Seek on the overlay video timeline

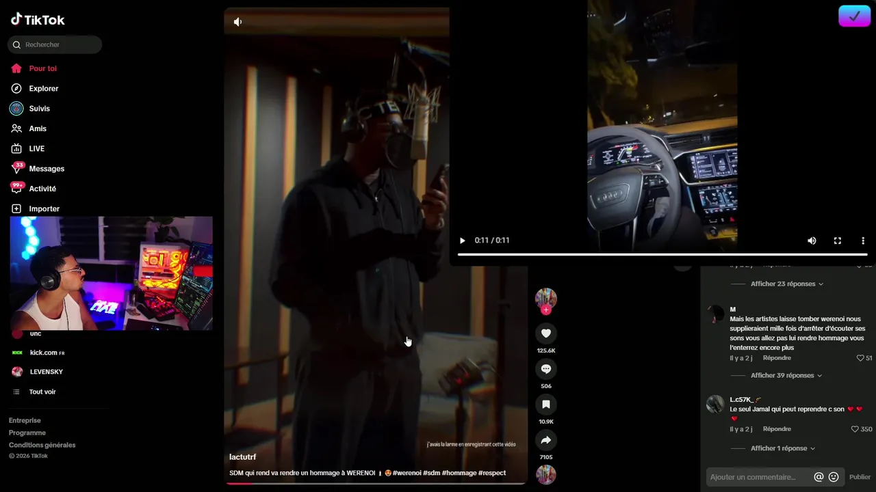pyautogui.click(x=662, y=255)
